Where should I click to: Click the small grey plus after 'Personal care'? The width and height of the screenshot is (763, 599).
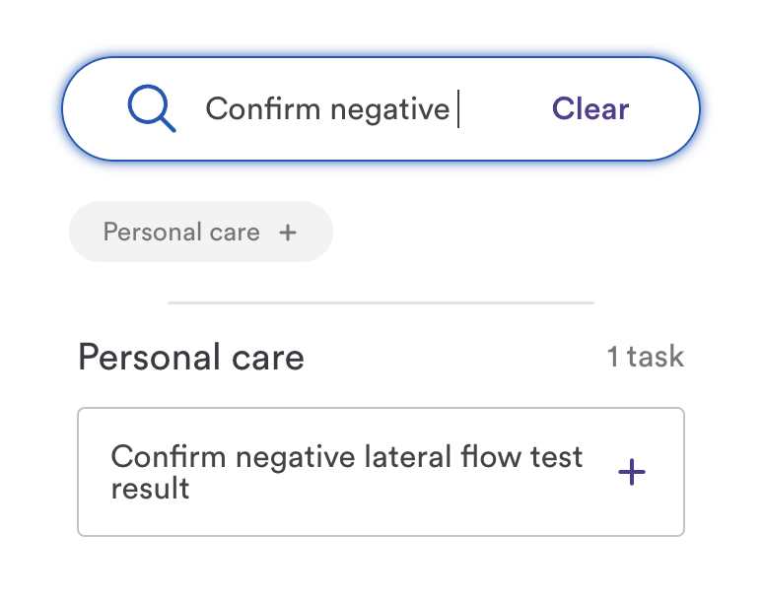coord(287,233)
